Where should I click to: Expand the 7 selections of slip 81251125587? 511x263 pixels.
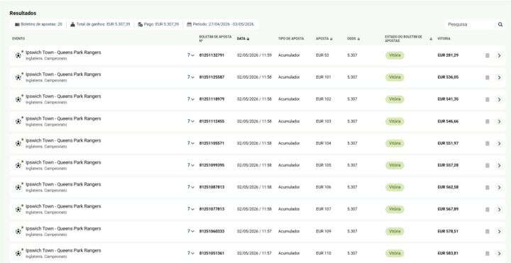click(191, 77)
